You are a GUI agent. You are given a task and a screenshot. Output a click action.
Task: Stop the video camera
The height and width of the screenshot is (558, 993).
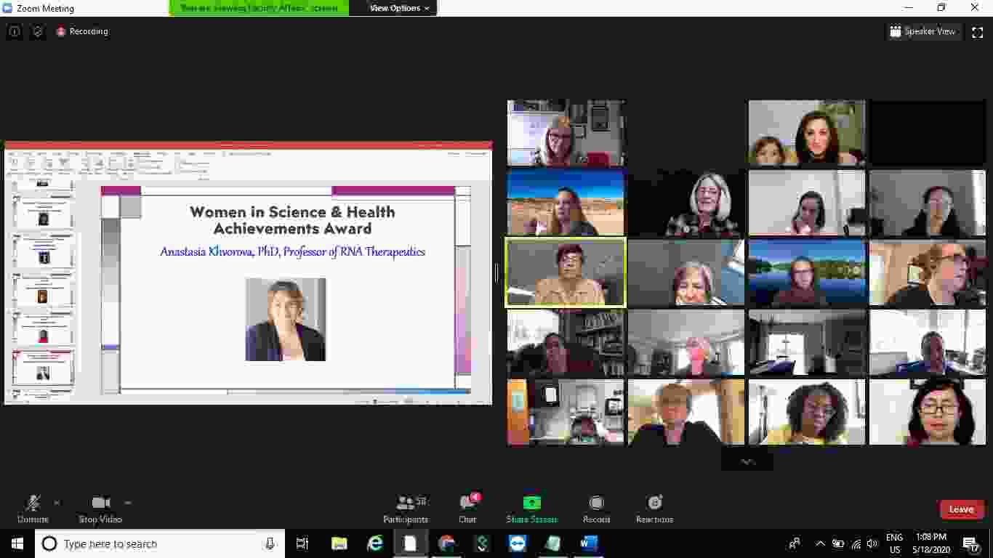pyautogui.click(x=100, y=508)
